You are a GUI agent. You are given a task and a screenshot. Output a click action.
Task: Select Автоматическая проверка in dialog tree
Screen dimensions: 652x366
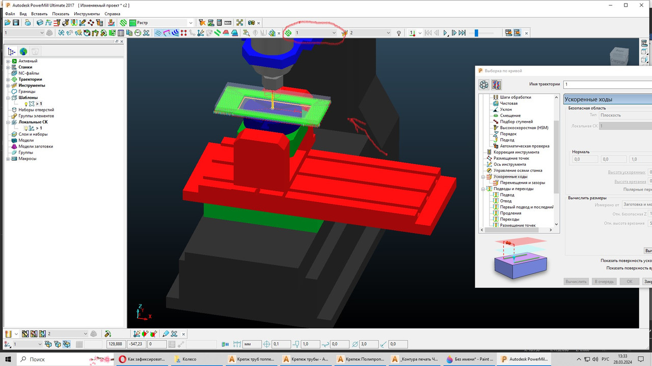coord(525,146)
